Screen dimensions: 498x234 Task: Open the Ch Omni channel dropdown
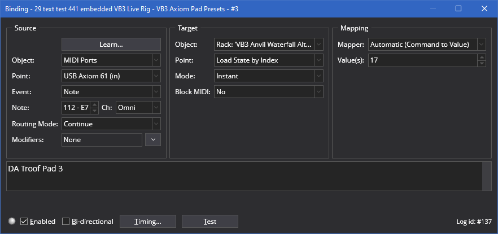[138, 108]
